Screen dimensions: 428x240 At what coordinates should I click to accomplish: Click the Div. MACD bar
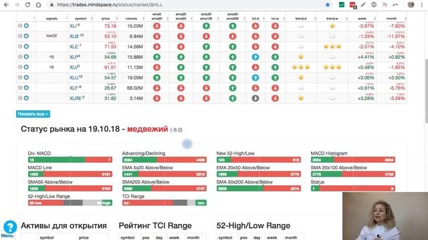click(x=70, y=160)
